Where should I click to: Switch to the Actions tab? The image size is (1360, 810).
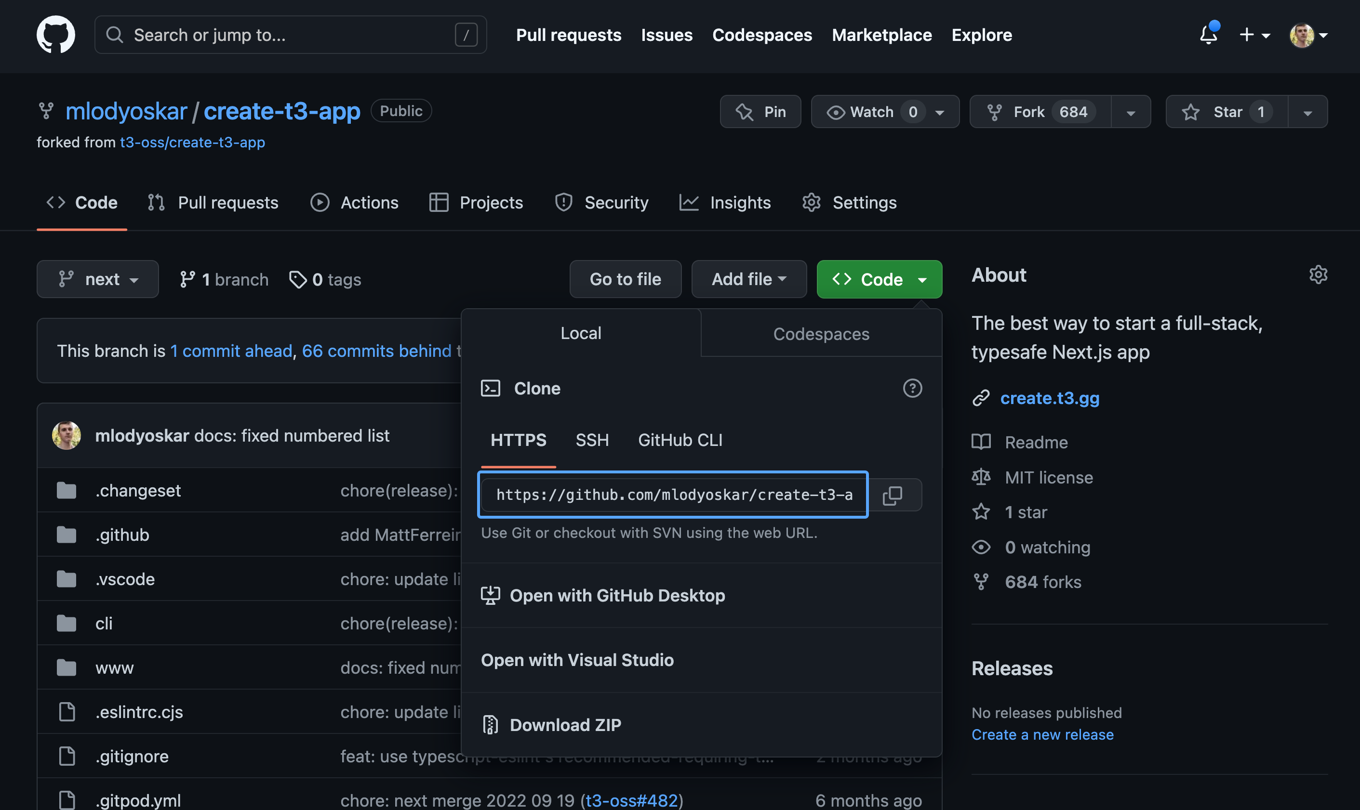[354, 202]
